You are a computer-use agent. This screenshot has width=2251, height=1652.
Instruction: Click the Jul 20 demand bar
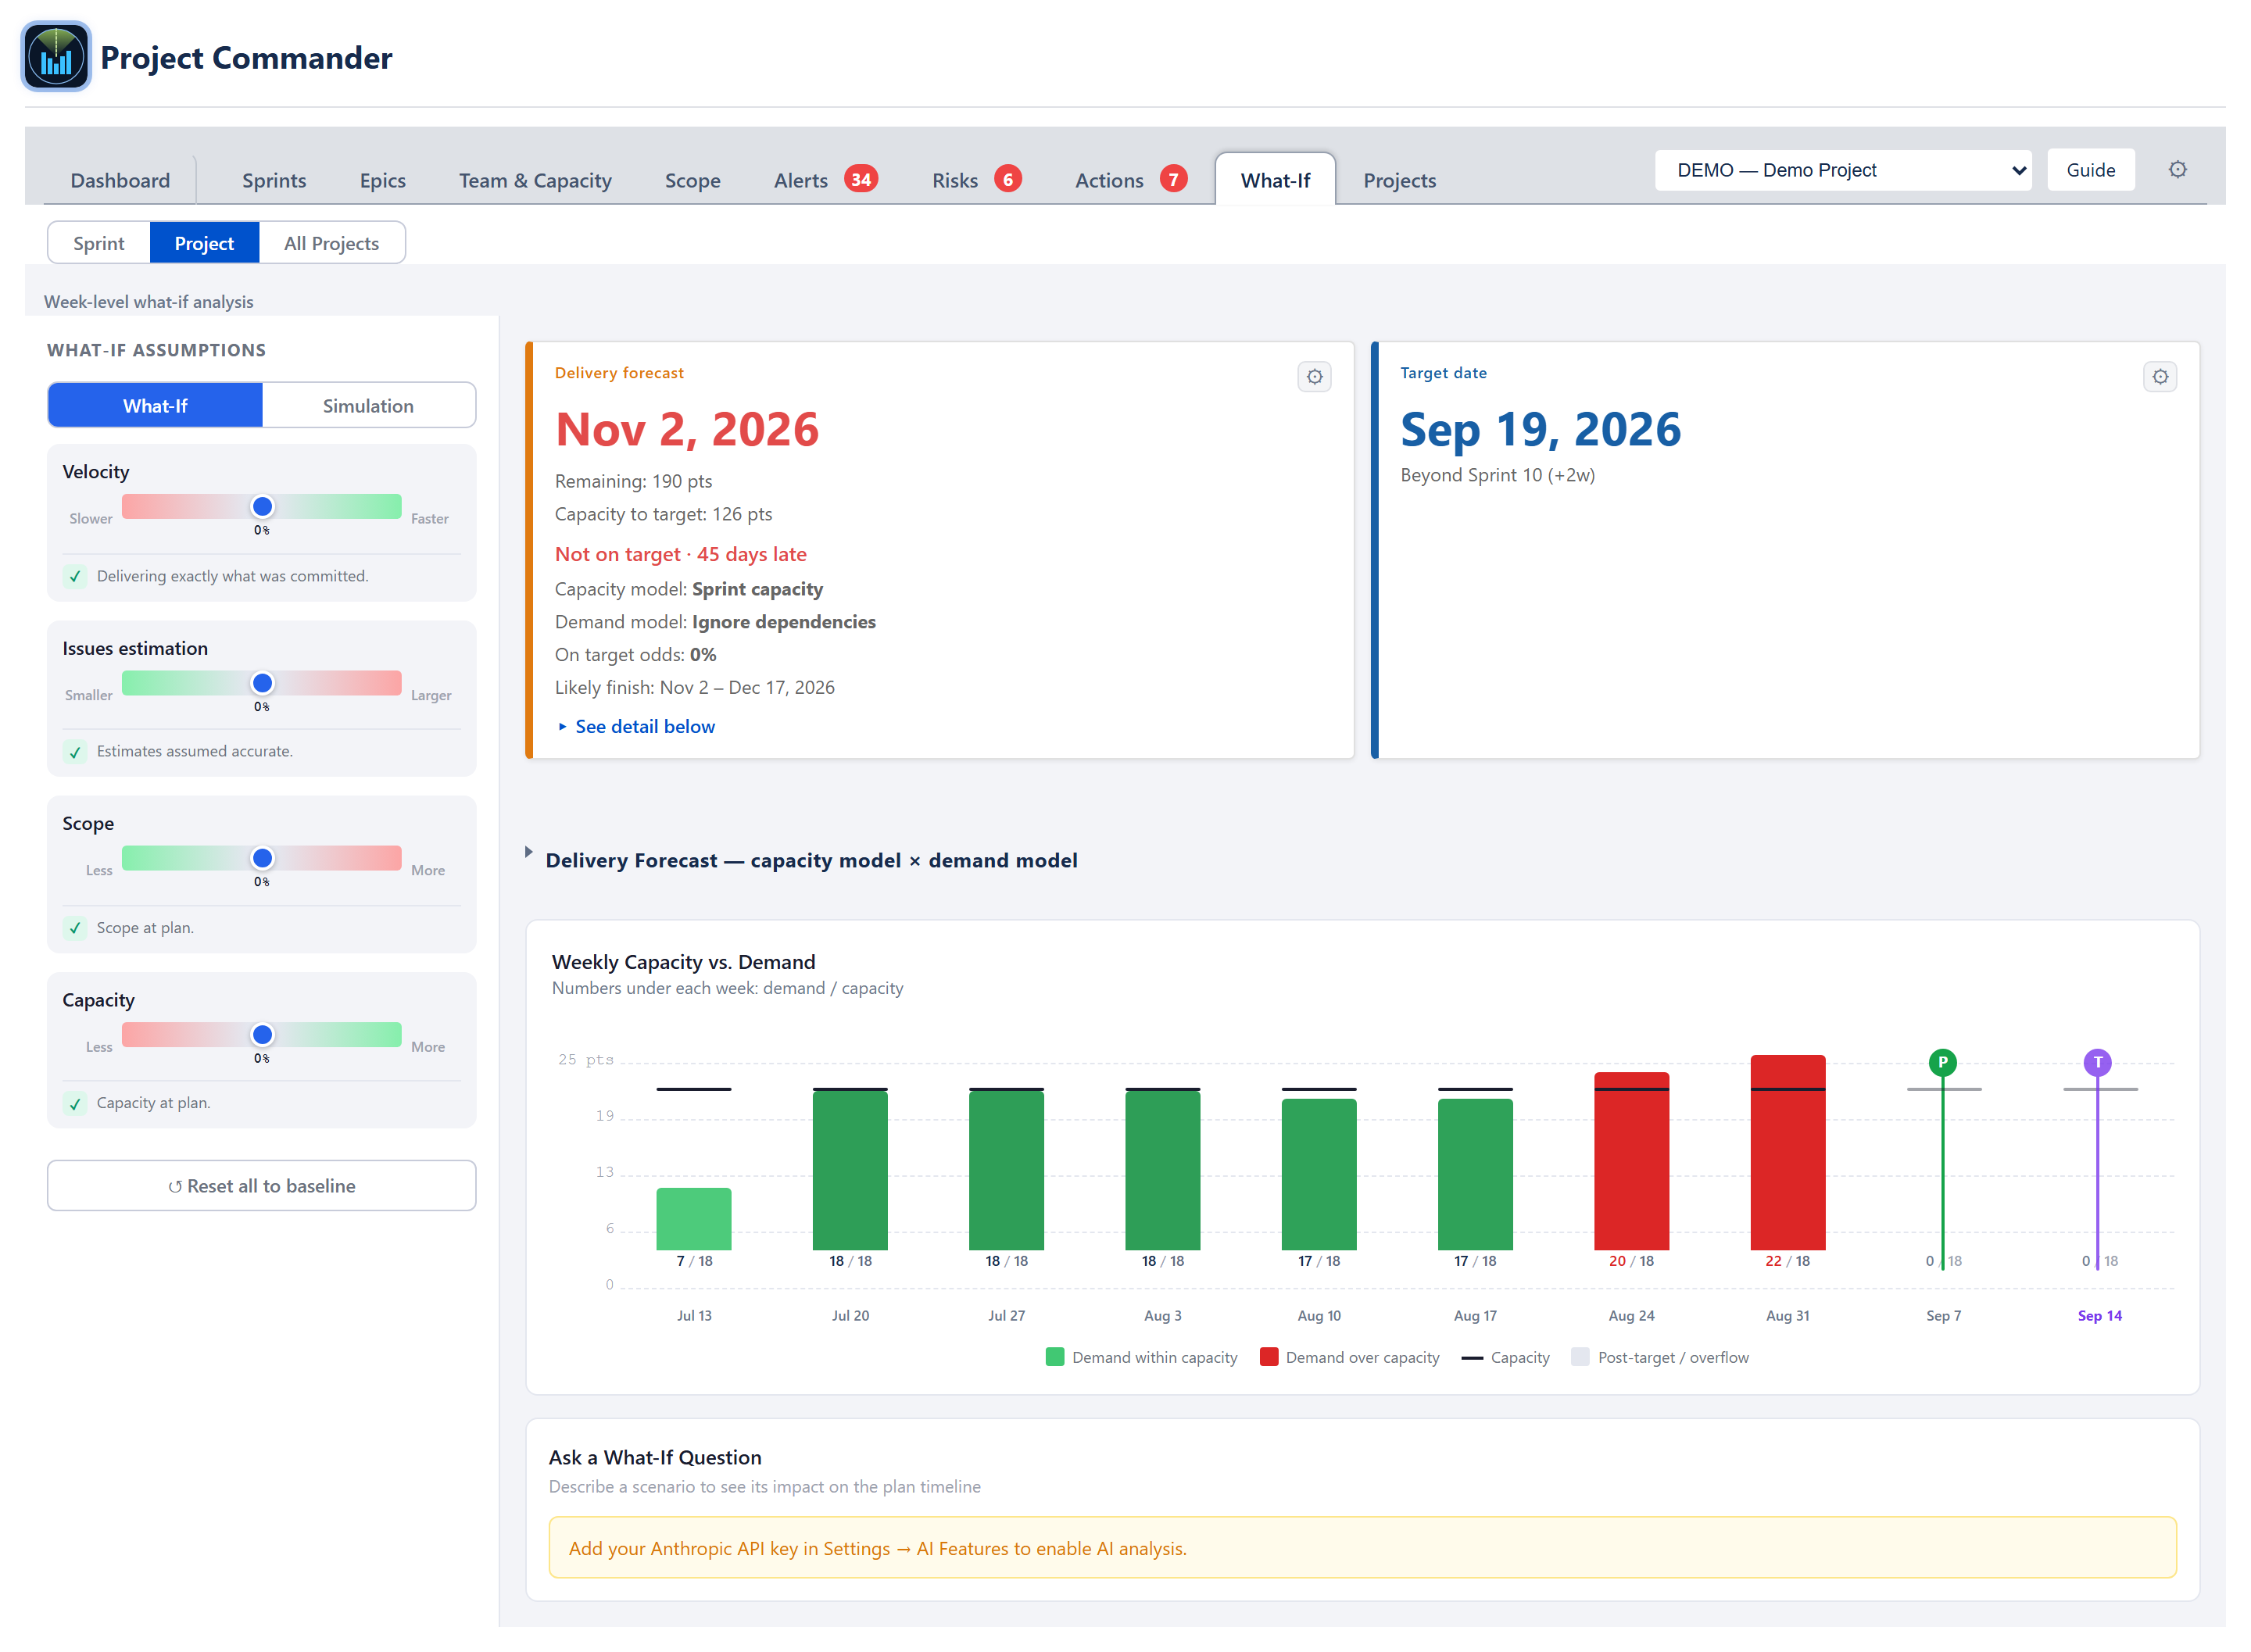850,1171
